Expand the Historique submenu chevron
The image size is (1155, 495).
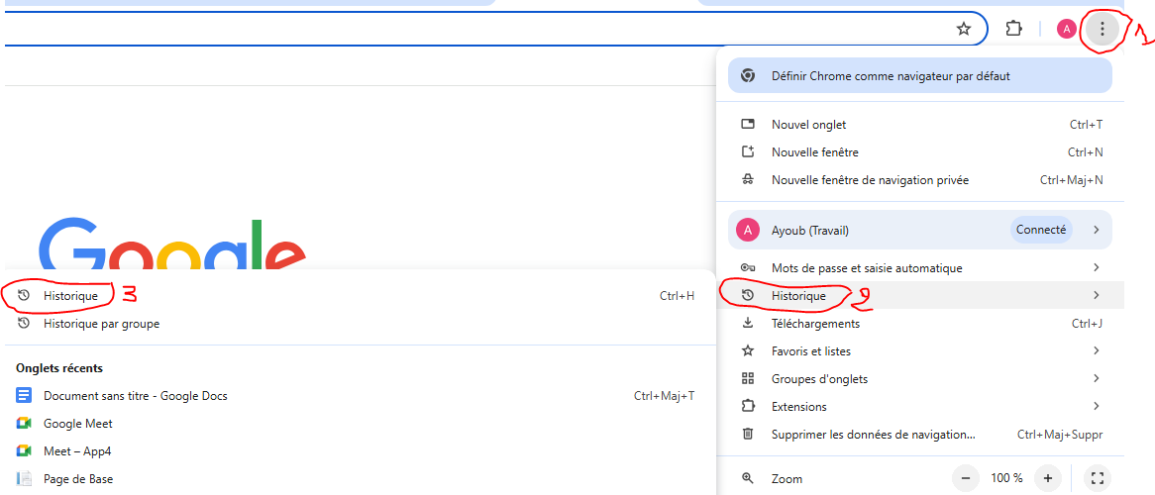[1097, 295]
